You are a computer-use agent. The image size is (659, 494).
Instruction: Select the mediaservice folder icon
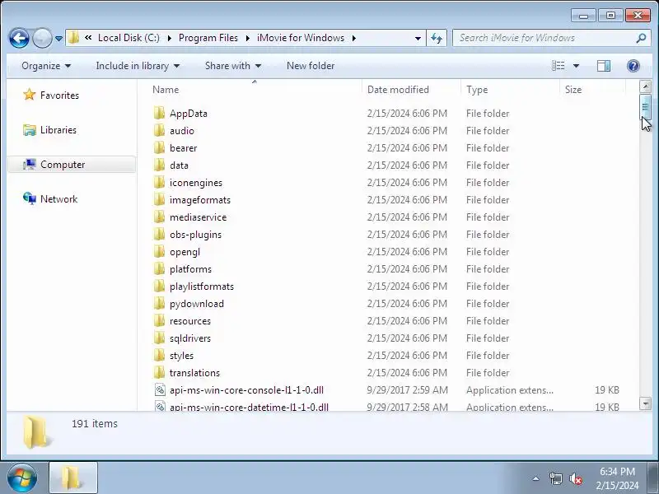coord(159,217)
